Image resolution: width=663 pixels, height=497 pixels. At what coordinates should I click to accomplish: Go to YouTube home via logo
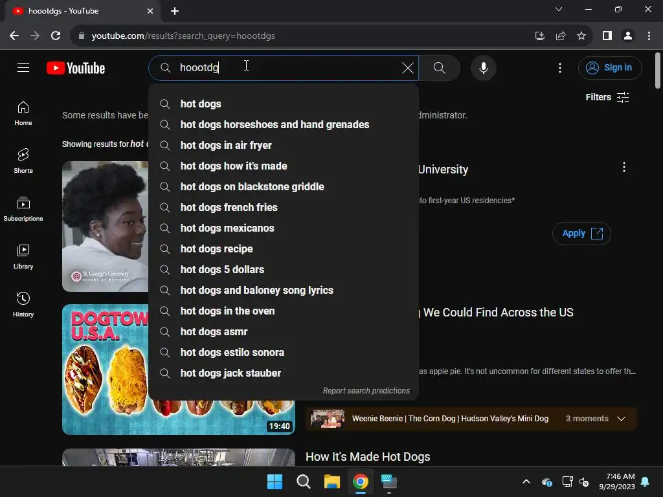76,68
